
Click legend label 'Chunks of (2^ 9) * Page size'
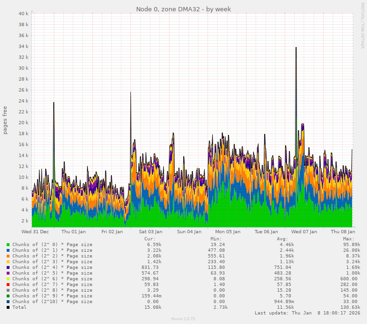click(x=52, y=296)
